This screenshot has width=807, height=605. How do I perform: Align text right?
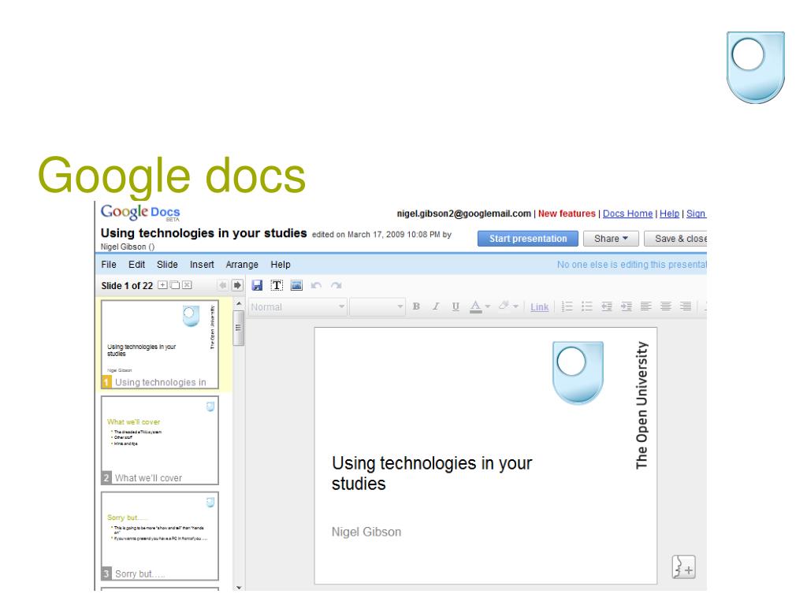point(685,306)
